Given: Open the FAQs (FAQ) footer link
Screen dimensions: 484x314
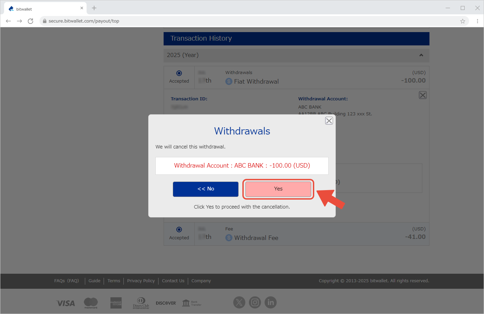Looking at the screenshot, I should (66, 281).
